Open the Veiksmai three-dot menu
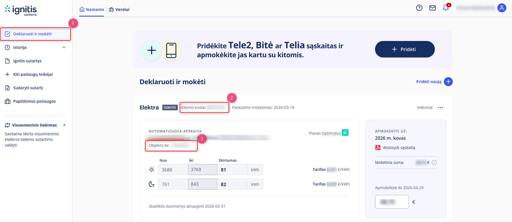 click(x=440, y=107)
